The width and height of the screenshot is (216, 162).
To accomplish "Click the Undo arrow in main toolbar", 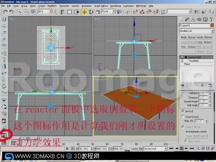I will tap(5, 12).
